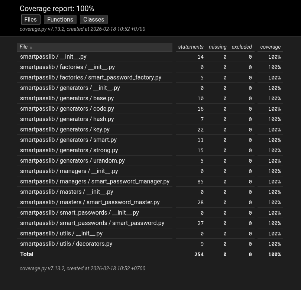View coverage for generators base.py
This screenshot has height=290, width=301.
pyautogui.click(x=67, y=98)
